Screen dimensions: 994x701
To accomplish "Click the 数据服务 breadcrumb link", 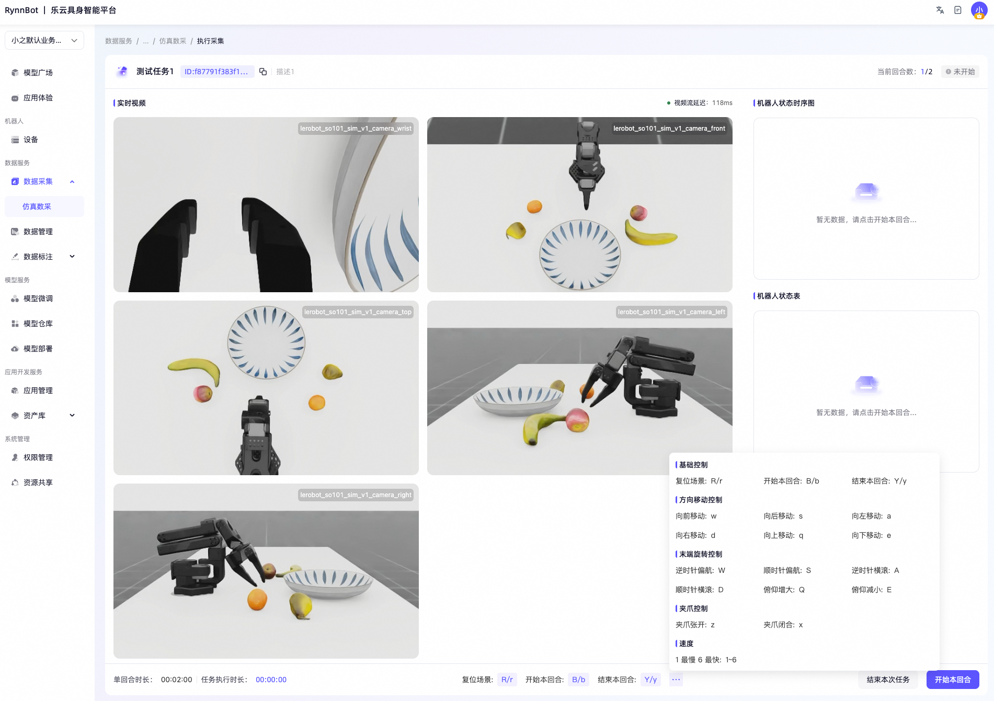I will click(x=119, y=41).
